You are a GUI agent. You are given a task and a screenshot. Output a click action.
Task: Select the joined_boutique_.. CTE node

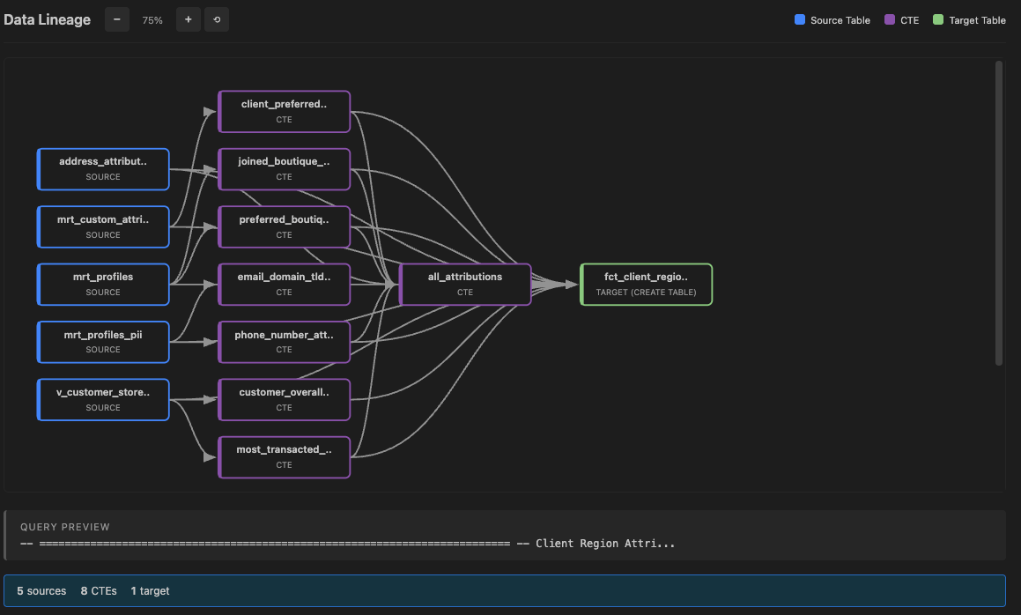(284, 169)
